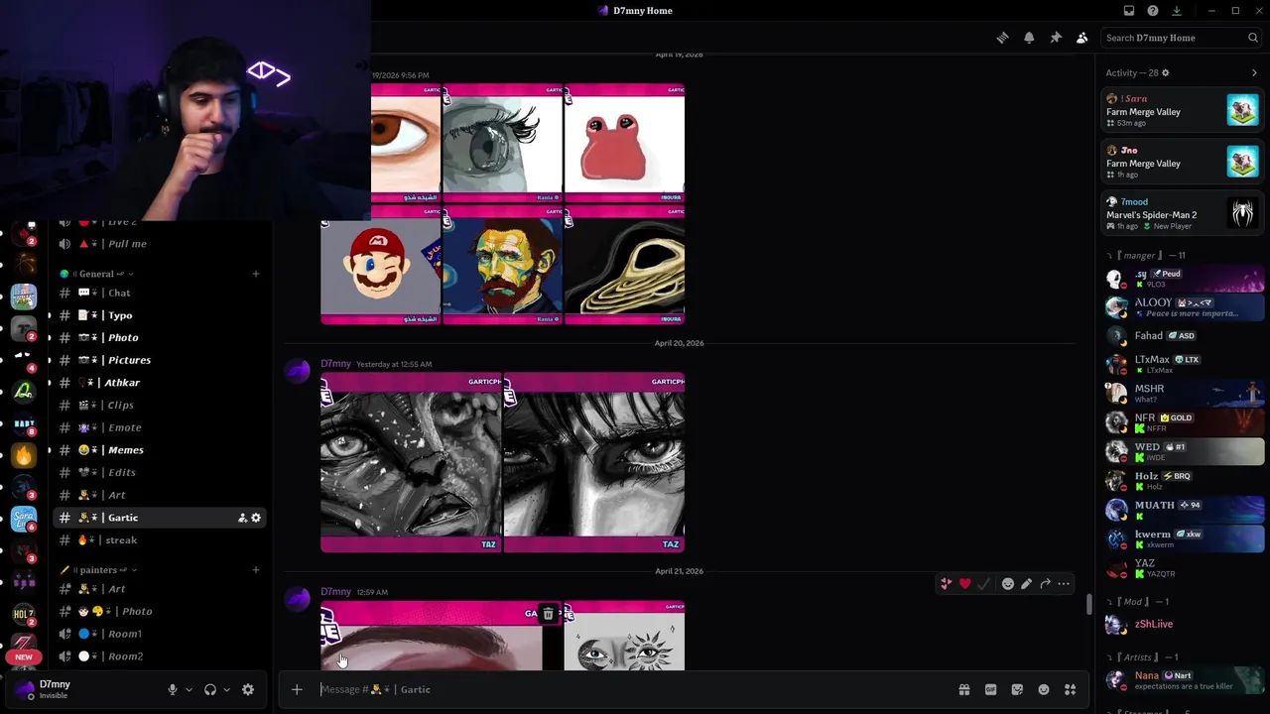This screenshot has width=1270, height=714.
Task: Open the Typo channel
Action: [x=159, y=315]
